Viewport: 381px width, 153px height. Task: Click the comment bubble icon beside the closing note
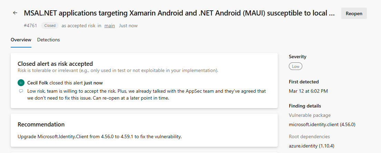pos(21,91)
